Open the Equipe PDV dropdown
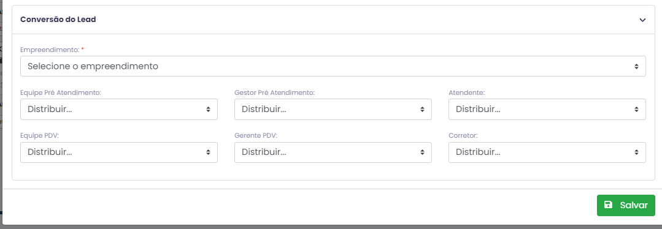 point(118,152)
